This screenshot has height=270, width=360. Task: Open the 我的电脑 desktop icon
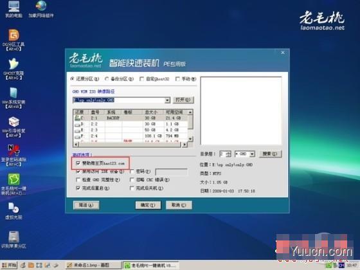point(14,9)
